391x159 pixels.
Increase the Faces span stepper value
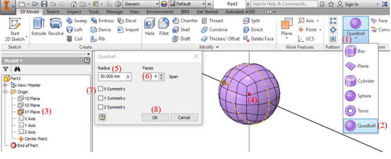click(161, 75)
